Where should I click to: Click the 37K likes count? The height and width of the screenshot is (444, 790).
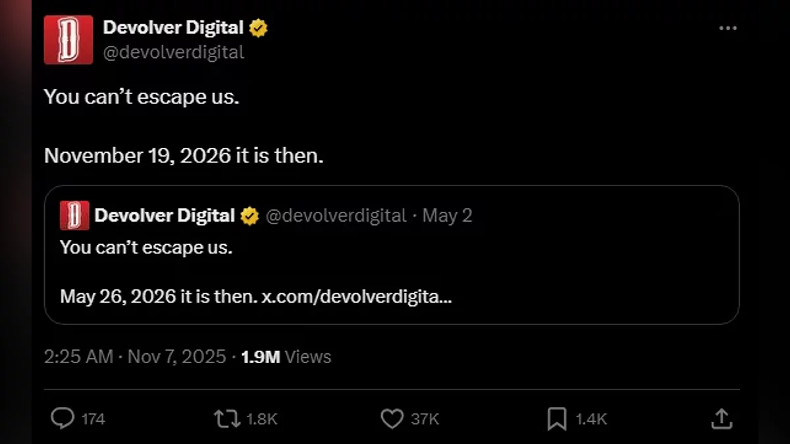(424, 419)
